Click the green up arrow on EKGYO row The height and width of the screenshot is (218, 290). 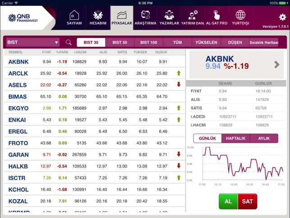pyautogui.click(x=179, y=108)
